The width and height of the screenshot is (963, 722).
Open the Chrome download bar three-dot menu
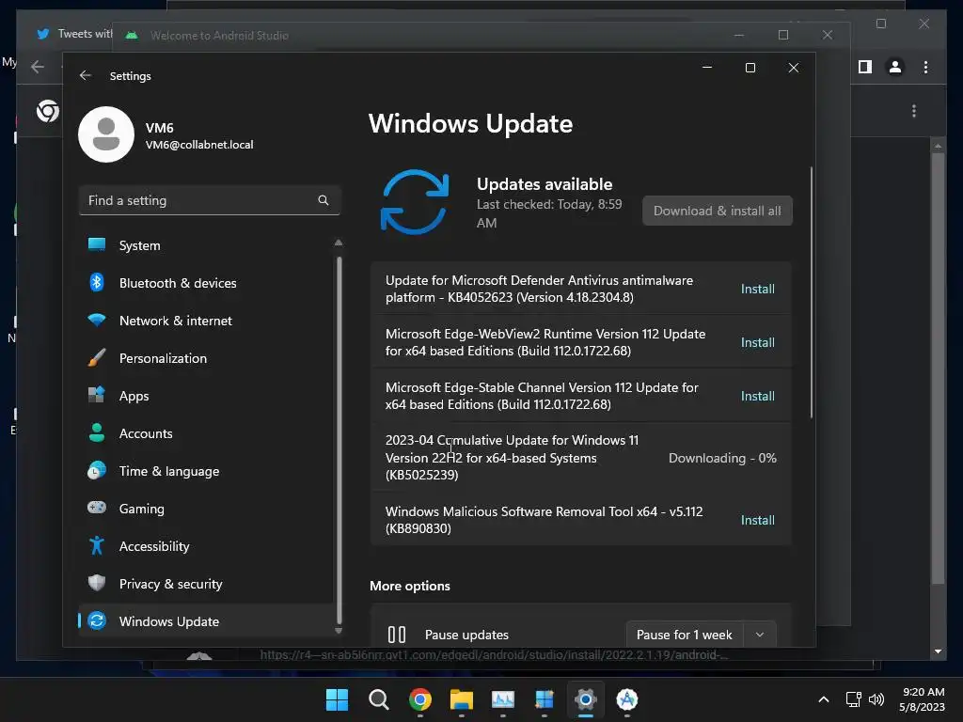914,111
